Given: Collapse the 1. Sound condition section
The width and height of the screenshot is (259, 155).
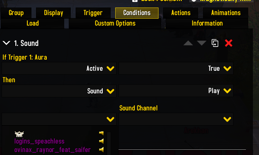Looking at the screenshot, I should (x=7, y=43).
